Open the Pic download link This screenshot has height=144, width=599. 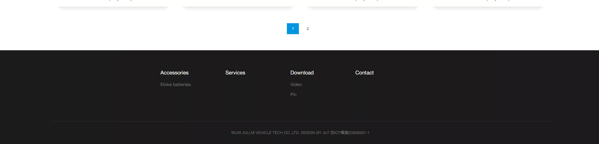(293, 95)
